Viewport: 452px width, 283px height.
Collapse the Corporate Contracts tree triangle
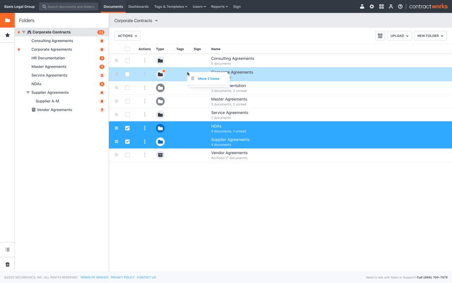pyautogui.click(x=23, y=32)
